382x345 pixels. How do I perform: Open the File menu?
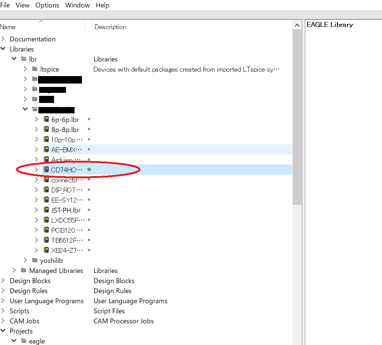tap(5, 5)
